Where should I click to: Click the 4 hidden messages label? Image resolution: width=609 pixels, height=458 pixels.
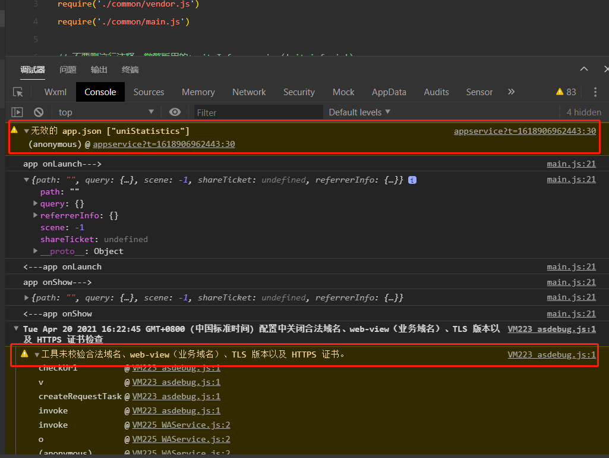[584, 112]
